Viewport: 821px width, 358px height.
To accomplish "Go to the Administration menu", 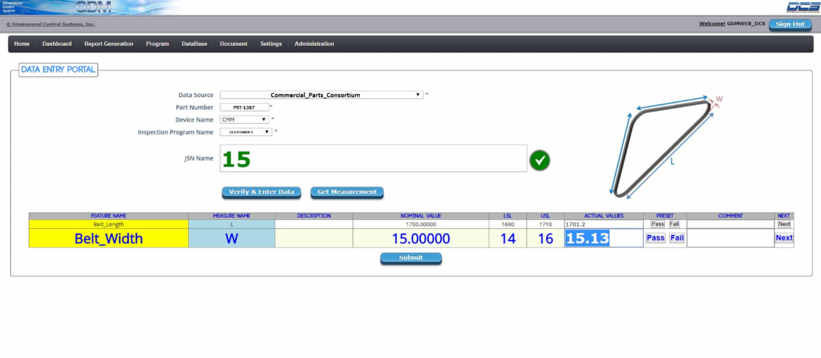I will click(x=315, y=44).
